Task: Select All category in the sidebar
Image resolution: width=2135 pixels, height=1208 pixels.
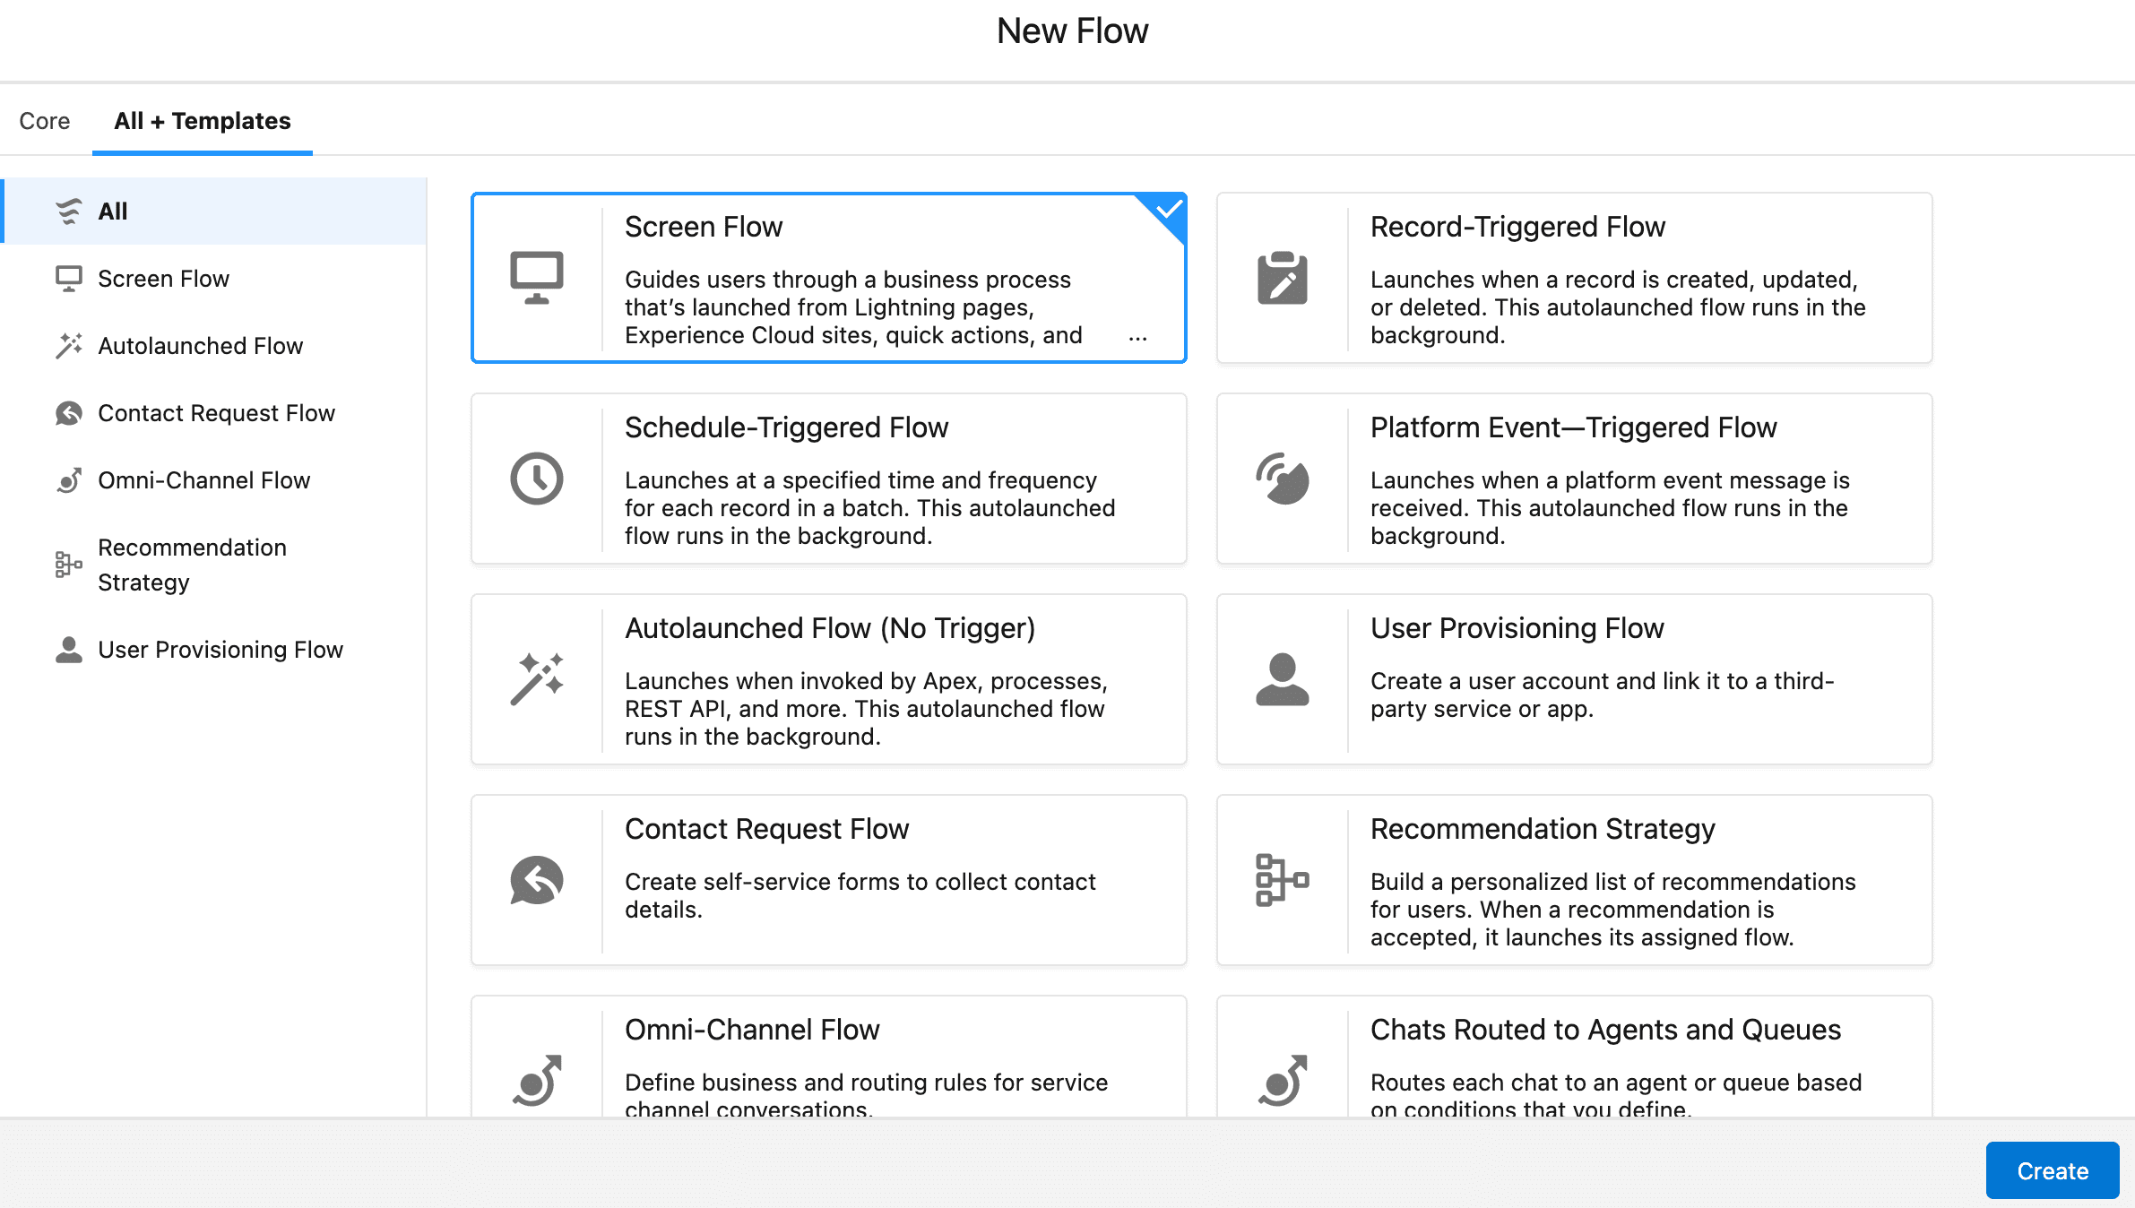Action: pos(215,211)
